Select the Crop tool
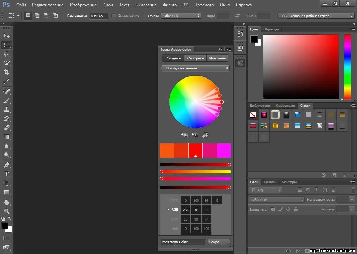The image size is (357, 254). point(7,72)
